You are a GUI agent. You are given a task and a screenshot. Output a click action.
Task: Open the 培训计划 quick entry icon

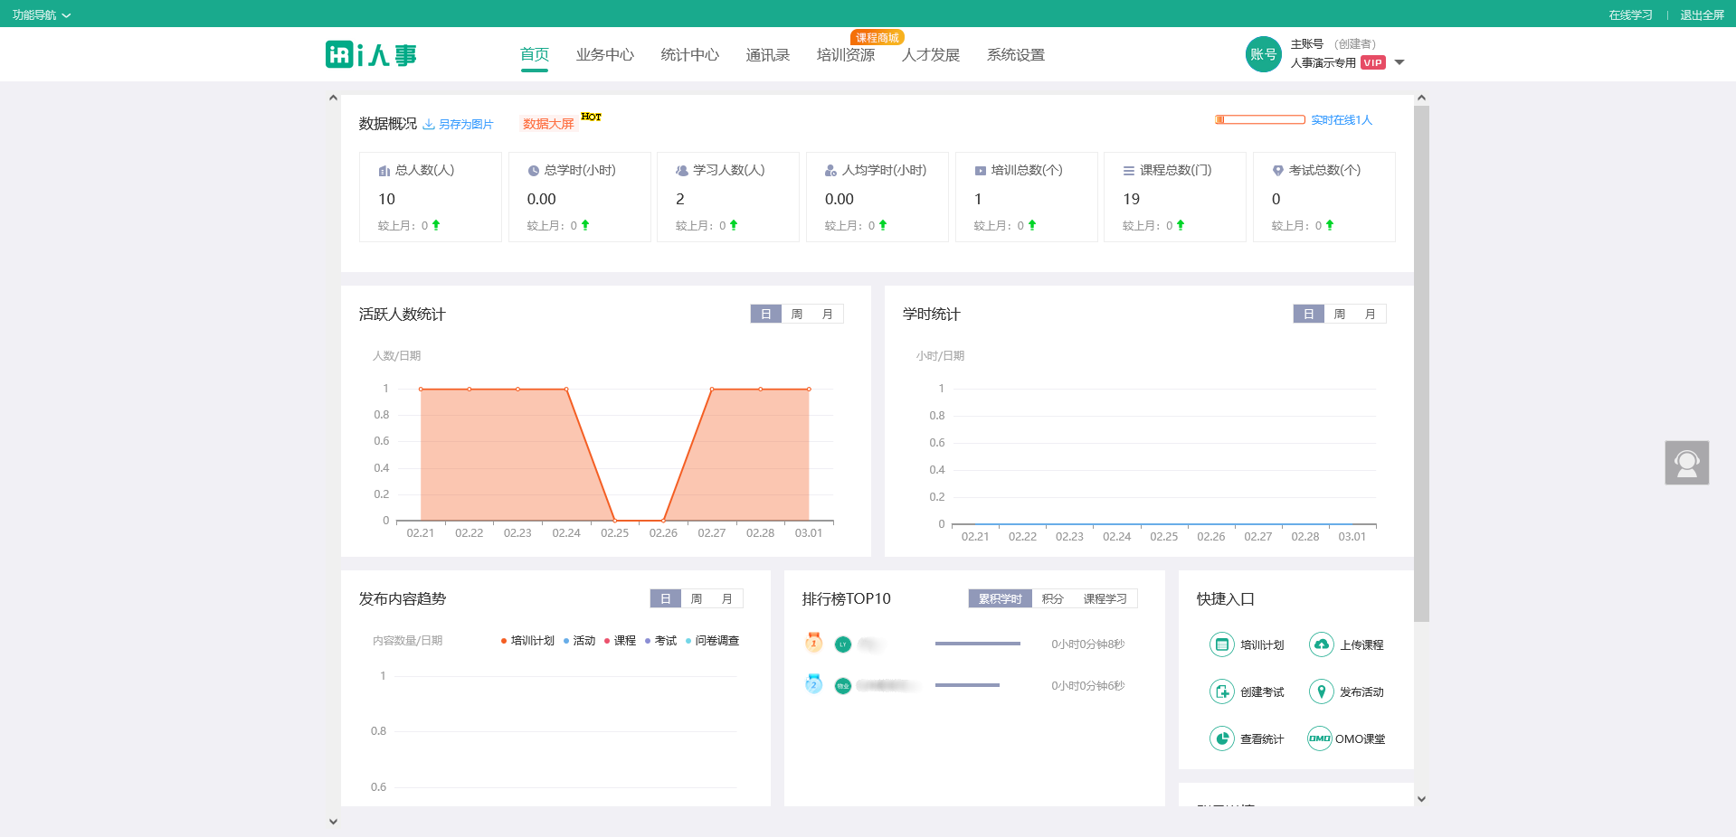pyautogui.click(x=1222, y=644)
